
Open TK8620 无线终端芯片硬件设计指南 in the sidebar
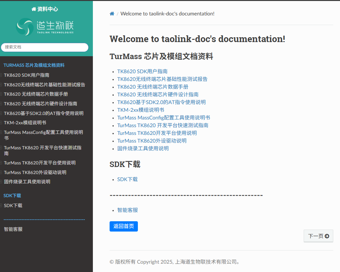click(x=40, y=104)
